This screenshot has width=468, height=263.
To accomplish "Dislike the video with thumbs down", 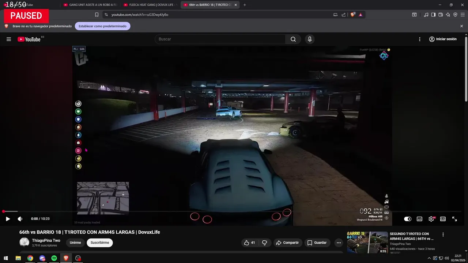I will point(264,243).
